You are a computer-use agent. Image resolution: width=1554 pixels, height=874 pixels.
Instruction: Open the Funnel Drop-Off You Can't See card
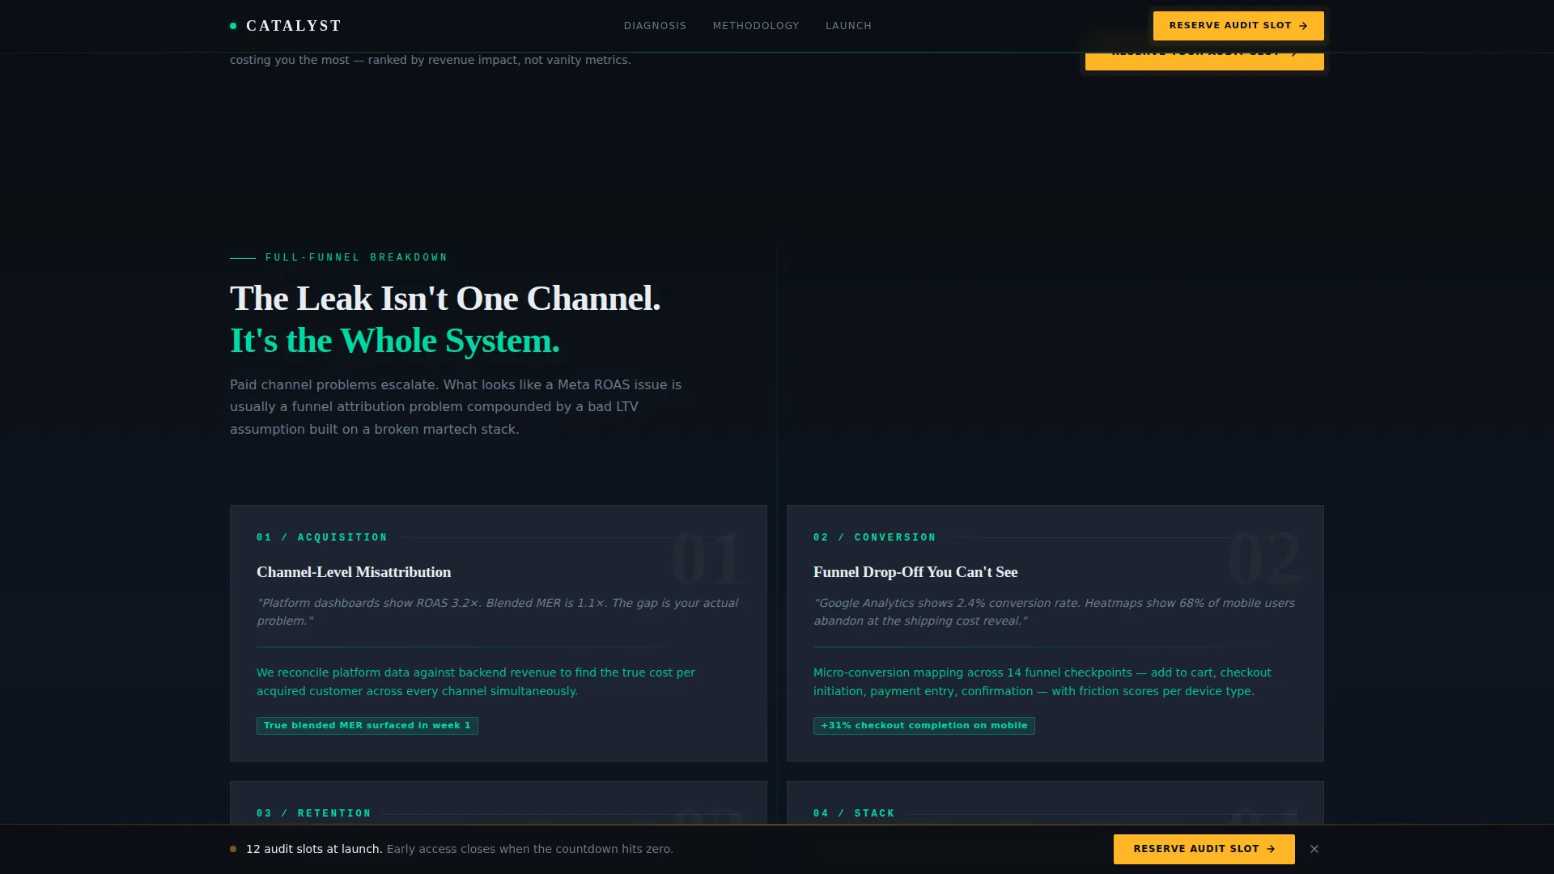click(1055, 633)
